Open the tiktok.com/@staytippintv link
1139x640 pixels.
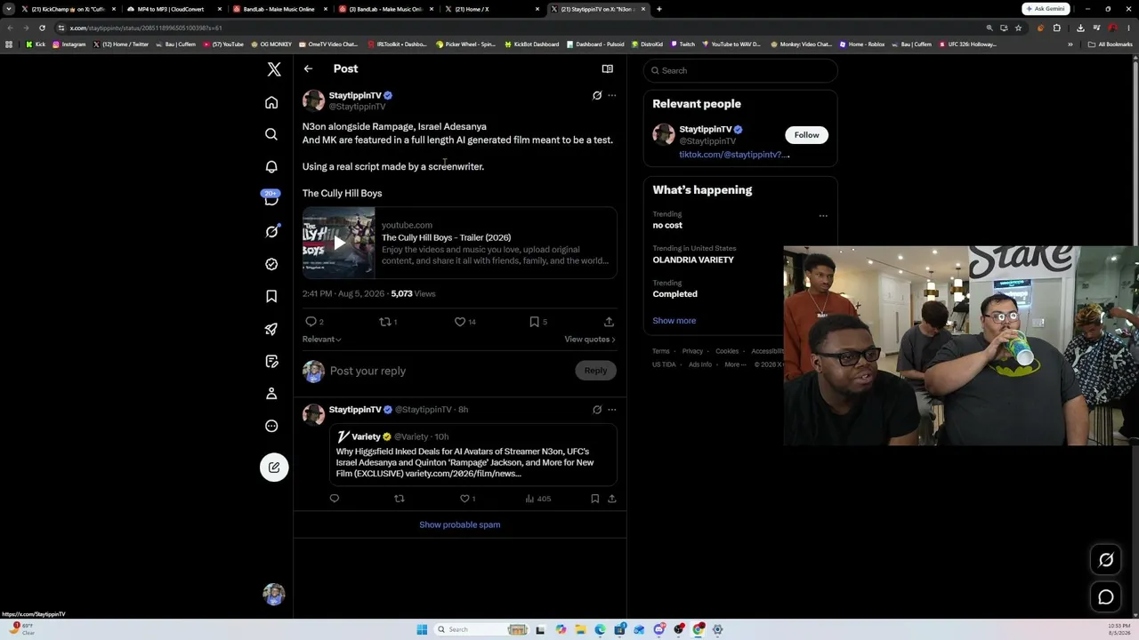point(734,155)
